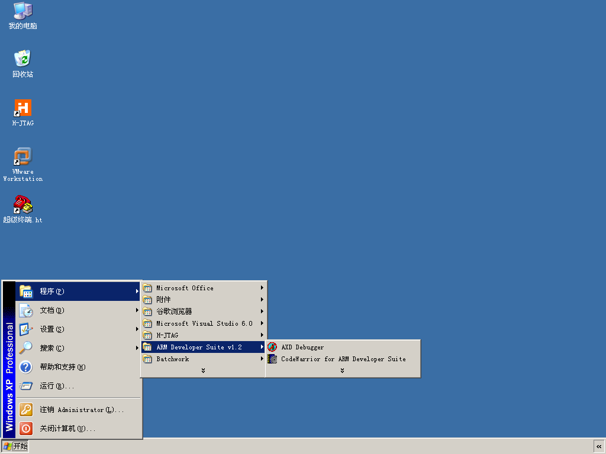Click the 搜索 magnifier icon
Viewport: 606px width, 454px height.
[26, 348]
